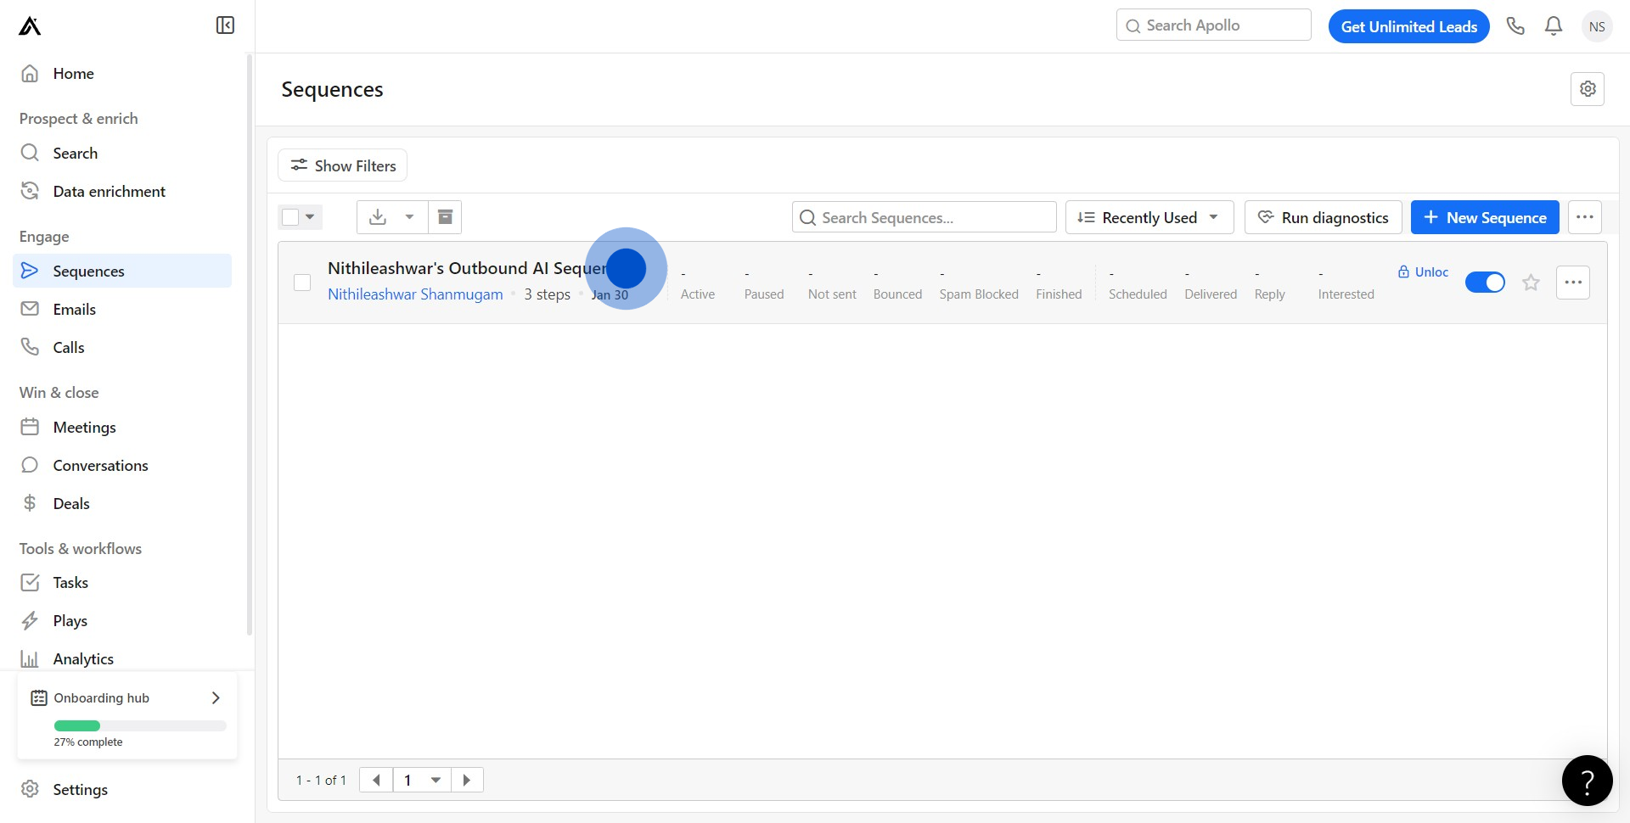Open the phone dialer icon
Image resolution: width=1630 pixels, height=823 pixels.
[x=1515, y=26]
